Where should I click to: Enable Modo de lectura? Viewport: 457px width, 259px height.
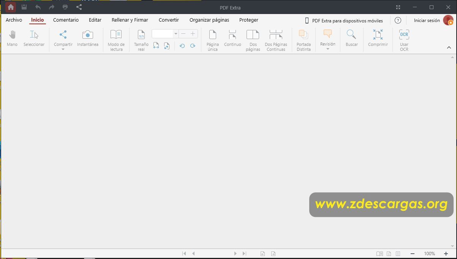point(116,41)
